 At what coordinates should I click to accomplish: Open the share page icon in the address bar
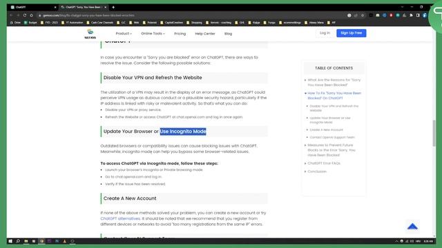coord(356,15)
